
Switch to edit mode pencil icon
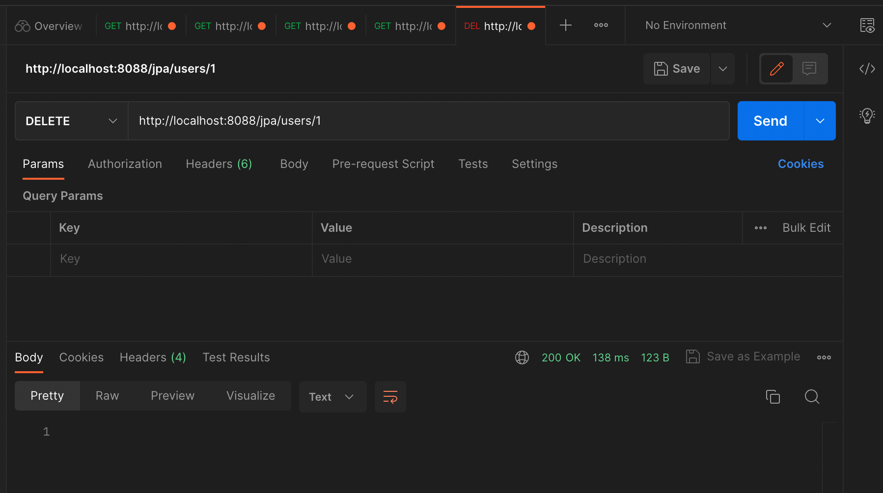pyautogui.click(x=777, y=69)
